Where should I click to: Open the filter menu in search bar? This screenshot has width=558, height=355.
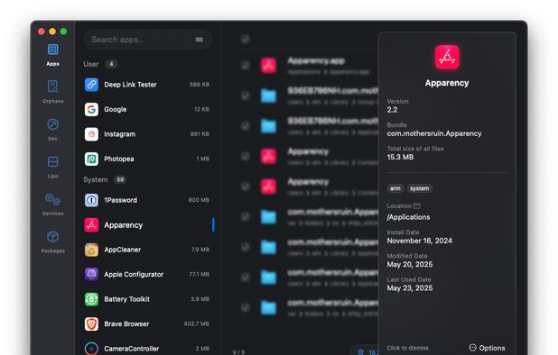[x=200, y=40]
